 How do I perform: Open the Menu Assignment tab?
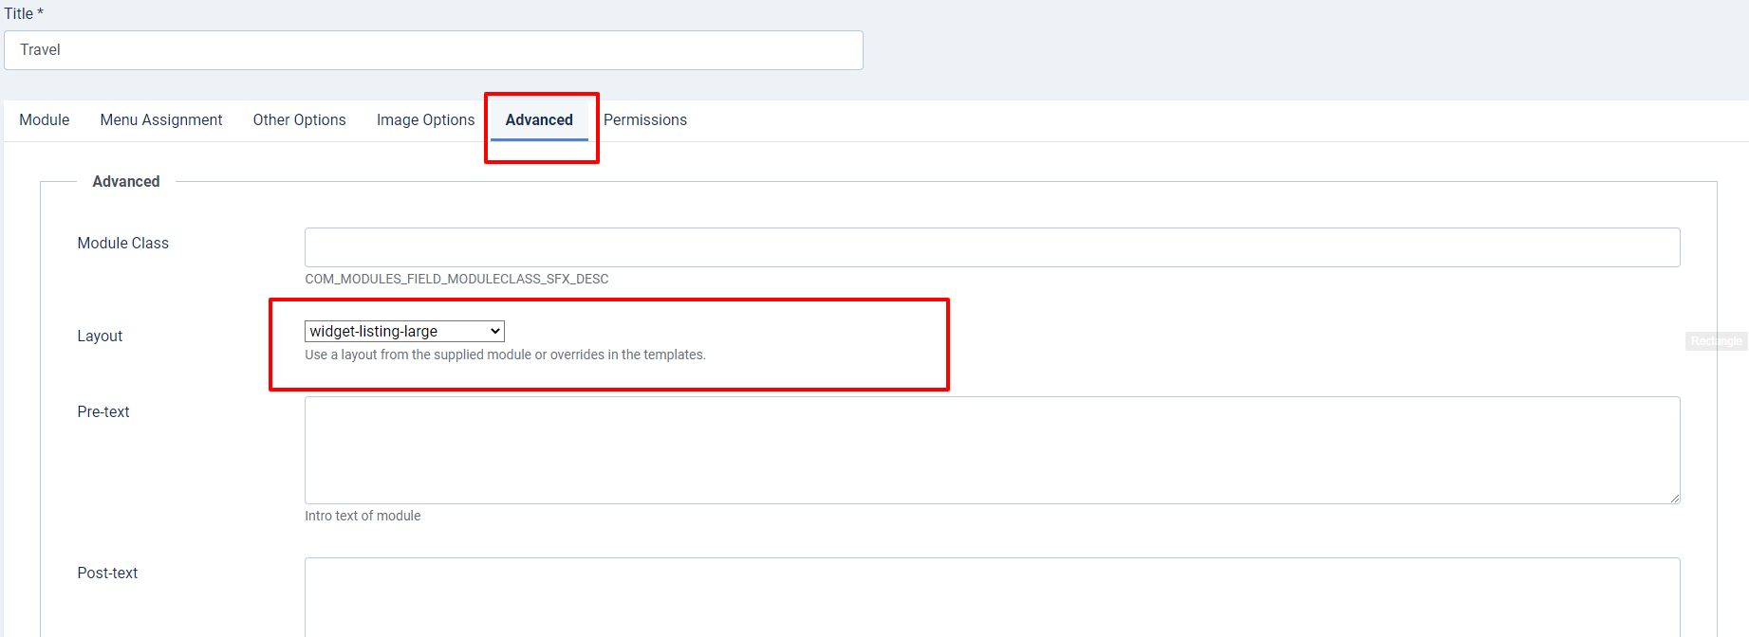click(x=161, y=120)
